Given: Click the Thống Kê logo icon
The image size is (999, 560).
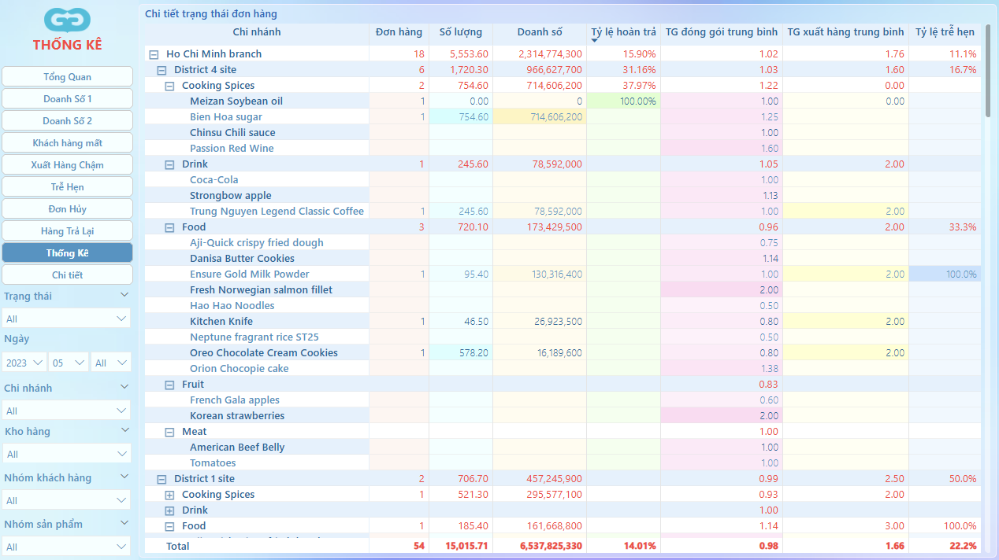Looking at the screenshot, I should pos(68,20).
